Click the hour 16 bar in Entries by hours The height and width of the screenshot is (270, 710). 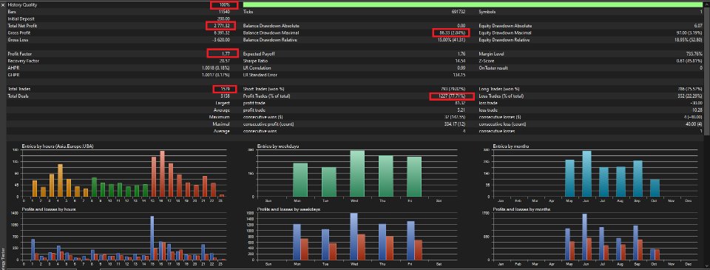(x=162, y=174)
